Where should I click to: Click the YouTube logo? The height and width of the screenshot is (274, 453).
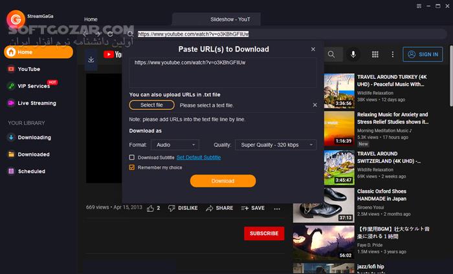click(x=113, y=54)
